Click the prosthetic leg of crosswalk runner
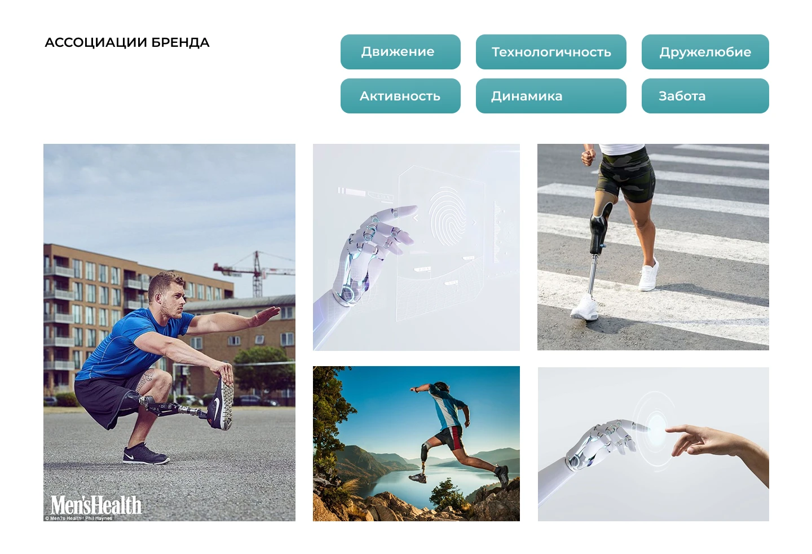812x554 pixels. click(x=595, y=248)
